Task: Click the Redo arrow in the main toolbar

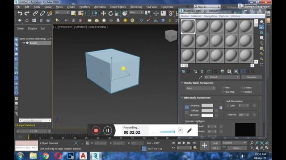Action: 27,13
